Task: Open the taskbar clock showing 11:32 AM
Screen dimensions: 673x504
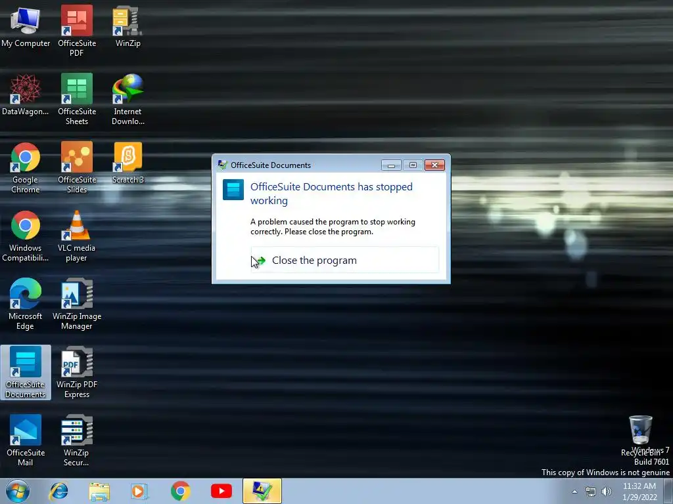Action: pos(639,492)
